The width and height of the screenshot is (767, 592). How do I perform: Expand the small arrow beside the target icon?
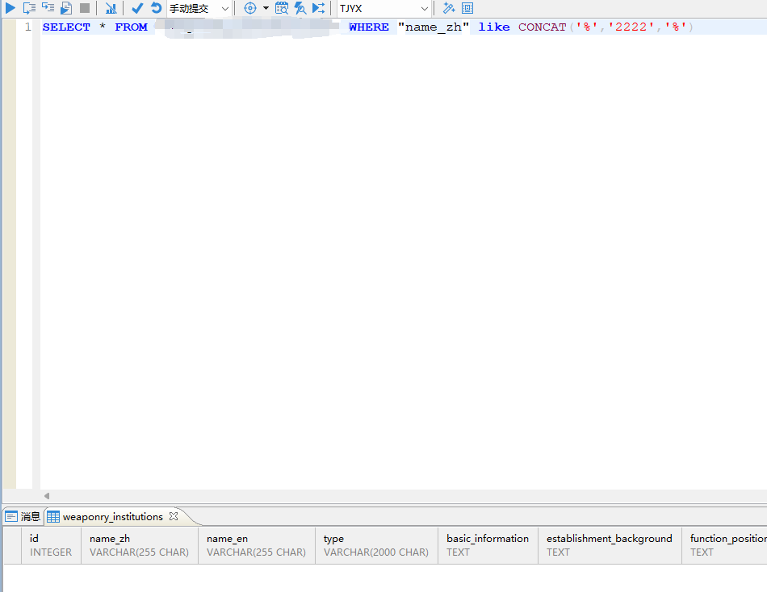tap(266, 8)
